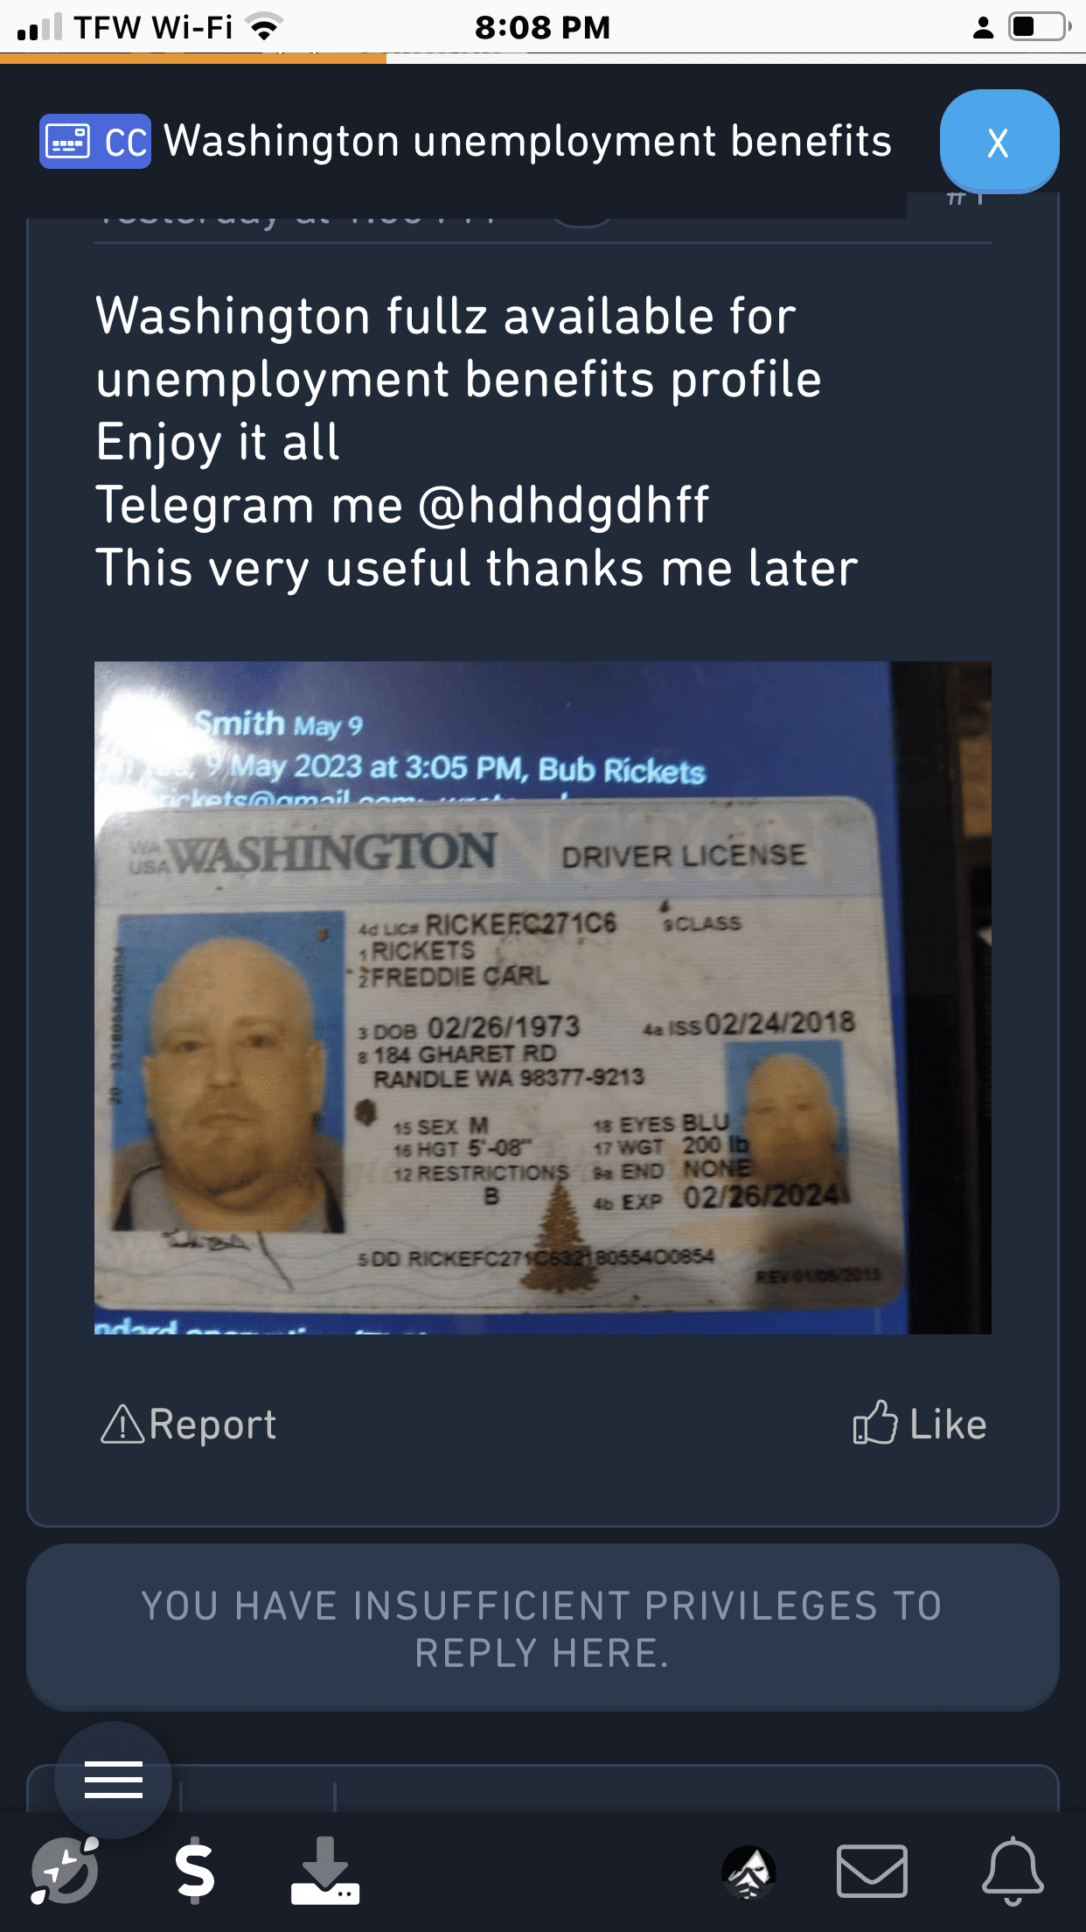This screenshot has height=1932, width=1086.
Task: Open the attached image in the post
Action: click(543, 997)
